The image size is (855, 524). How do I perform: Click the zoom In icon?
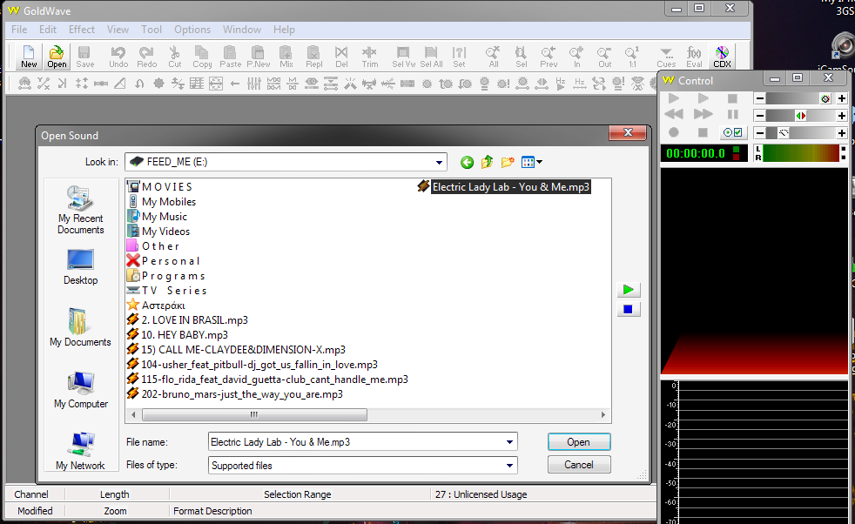point(576,57)
